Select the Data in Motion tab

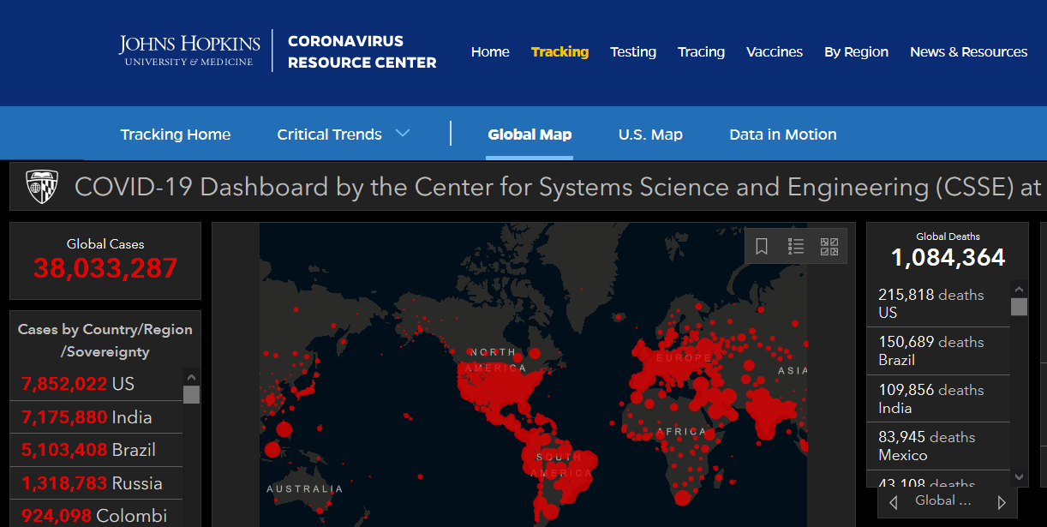782,135
